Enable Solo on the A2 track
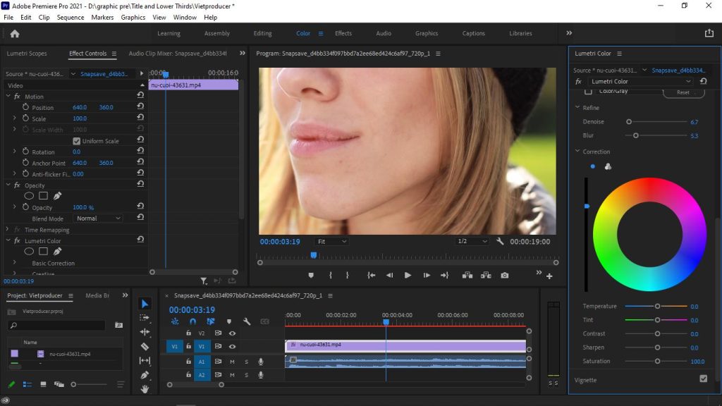The width and height of the screenshot is (722, 406). (247, 375)
